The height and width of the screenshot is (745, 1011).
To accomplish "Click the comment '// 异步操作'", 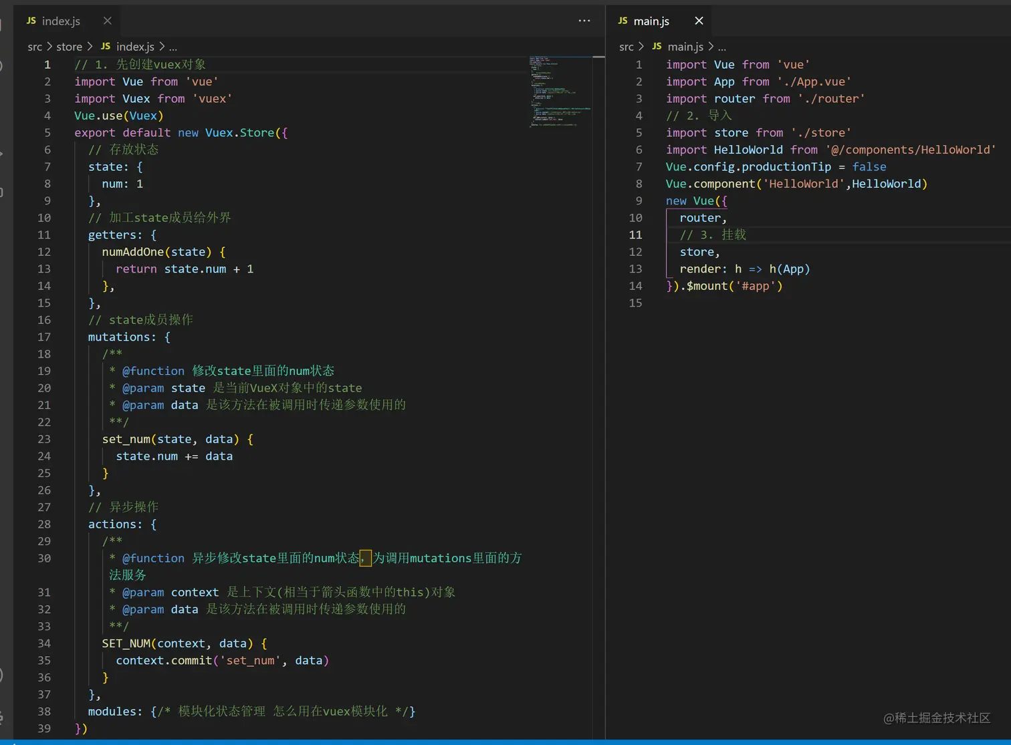I will coord(124,507).
